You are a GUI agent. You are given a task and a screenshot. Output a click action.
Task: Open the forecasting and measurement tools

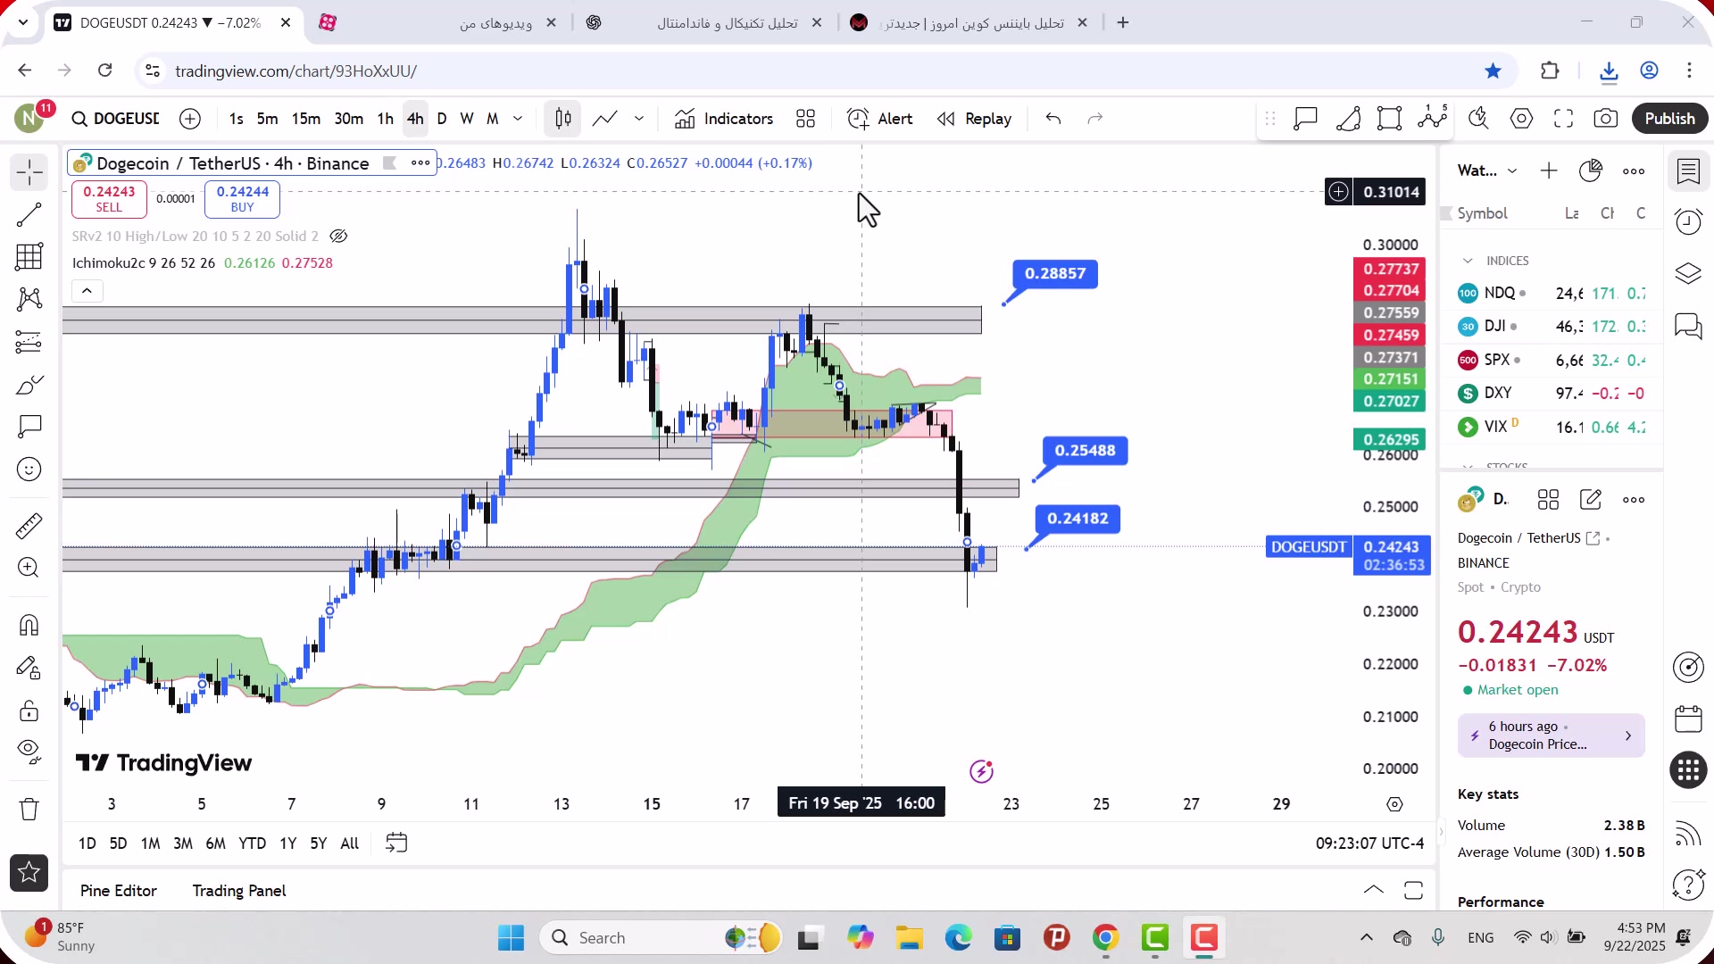(29, 342)
